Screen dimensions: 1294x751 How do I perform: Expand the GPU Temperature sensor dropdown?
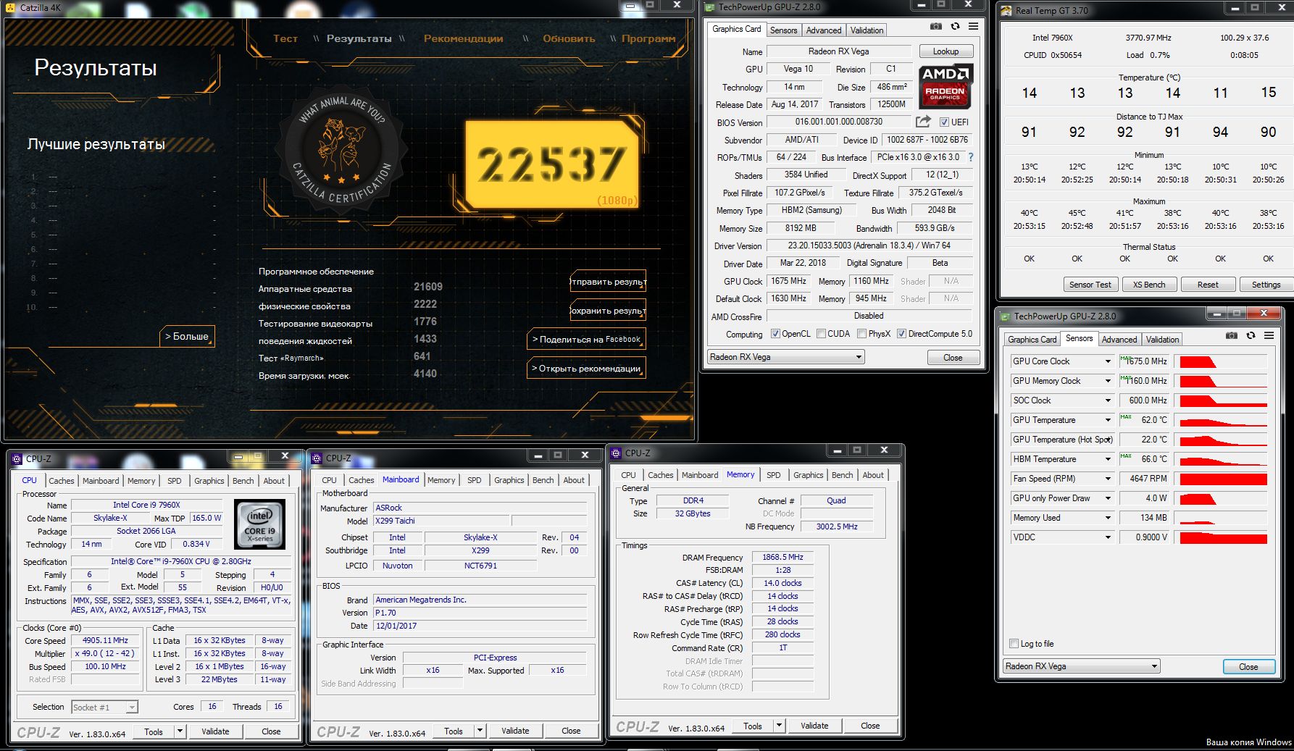1107,420
